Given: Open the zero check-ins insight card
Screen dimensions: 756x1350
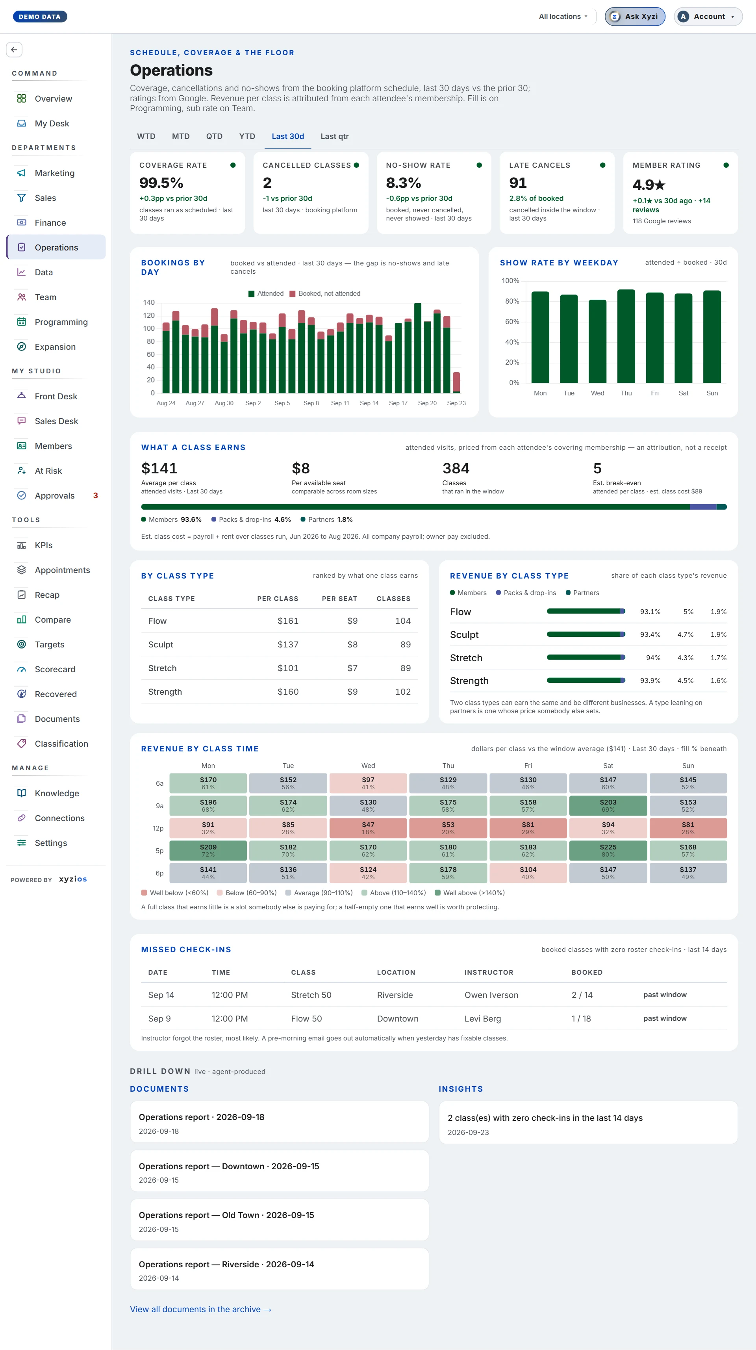Looking at the screenshot, I should coord(588,1122).
